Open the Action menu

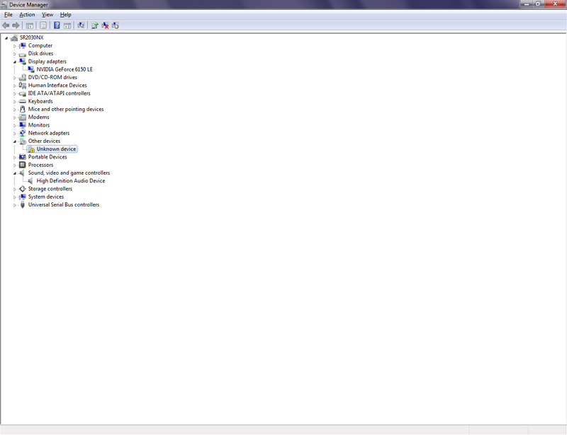click(27, 15)
